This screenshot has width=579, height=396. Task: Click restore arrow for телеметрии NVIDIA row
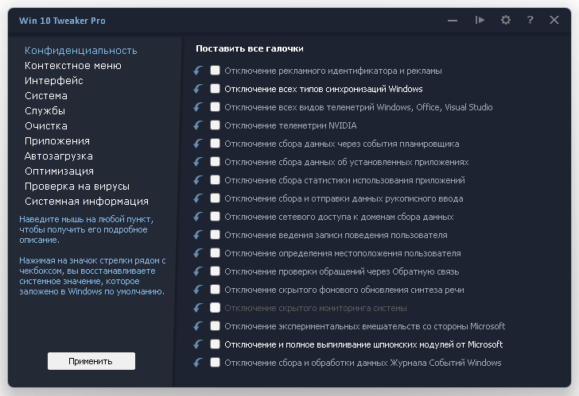click(198, 125)
